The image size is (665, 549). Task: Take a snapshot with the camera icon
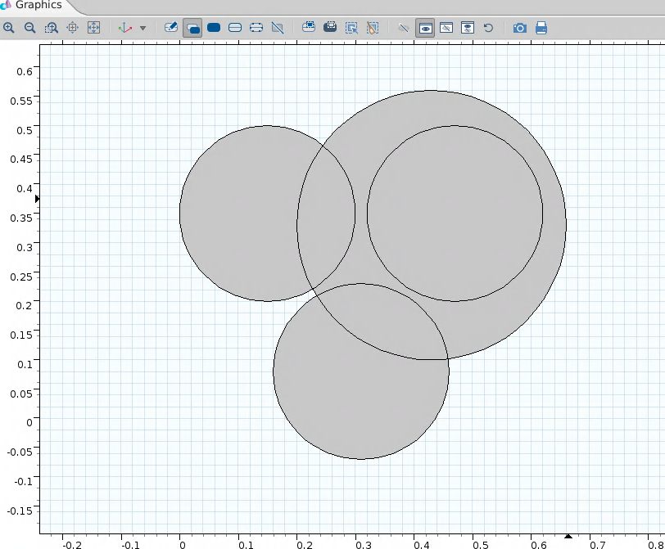pos(520,28)
